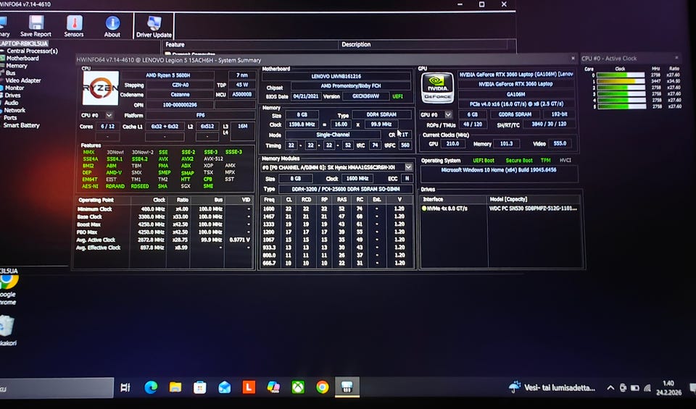Click the UEFI indicator next to BIOS version
The height and width of the screenshot is (409, 696).
[398, 96]
